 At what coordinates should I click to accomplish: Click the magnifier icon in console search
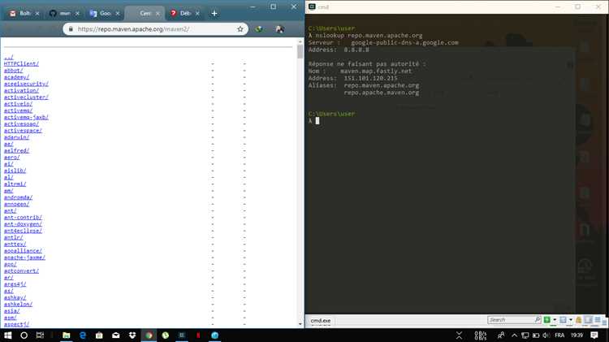[x=538, y=320]
